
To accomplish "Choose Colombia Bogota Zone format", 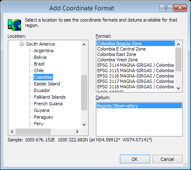I will tap(136, 44).
